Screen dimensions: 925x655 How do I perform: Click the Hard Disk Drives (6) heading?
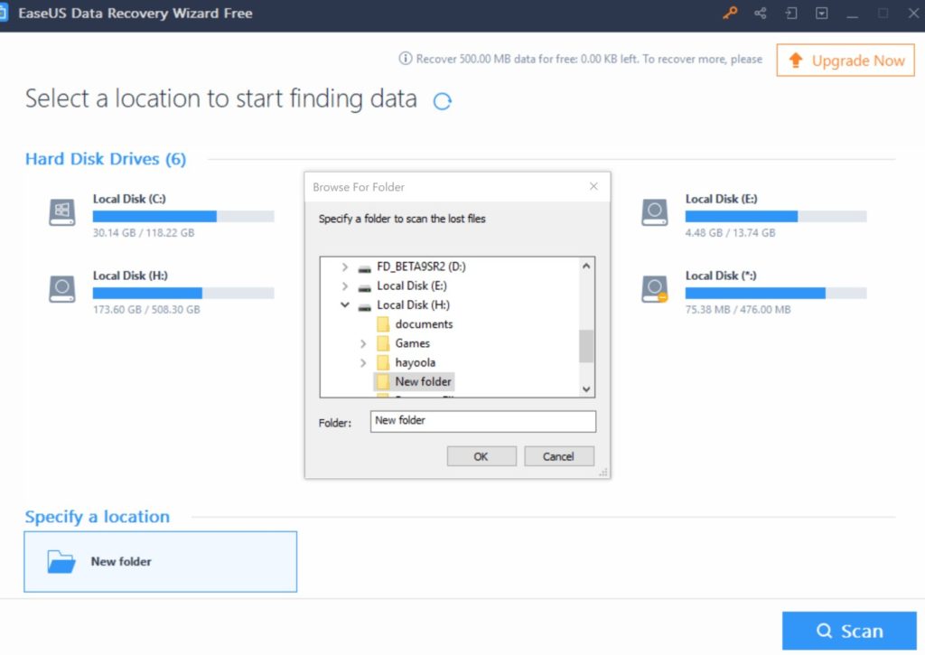[x=106, y=159]
